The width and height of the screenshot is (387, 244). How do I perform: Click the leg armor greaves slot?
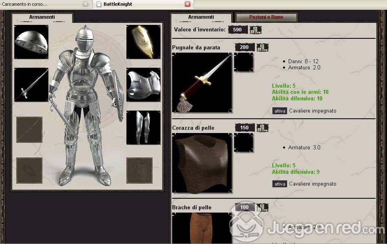143,128
